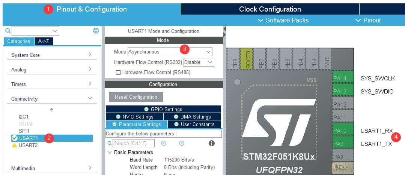Open the Parameter Settings tab
The image size is (405, 175).
pyautogui.click(x=136, y=124)
